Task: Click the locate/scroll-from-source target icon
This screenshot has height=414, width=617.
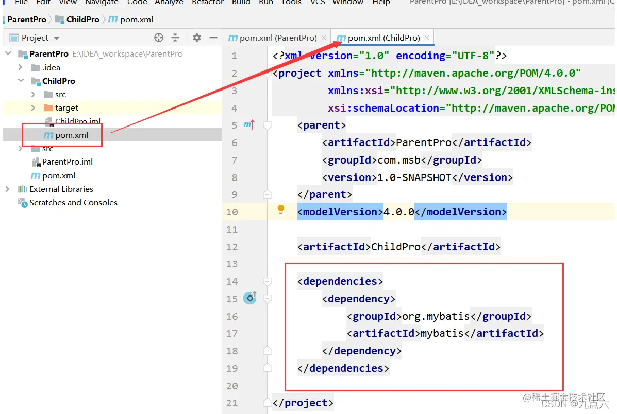Action: point(159,38)
